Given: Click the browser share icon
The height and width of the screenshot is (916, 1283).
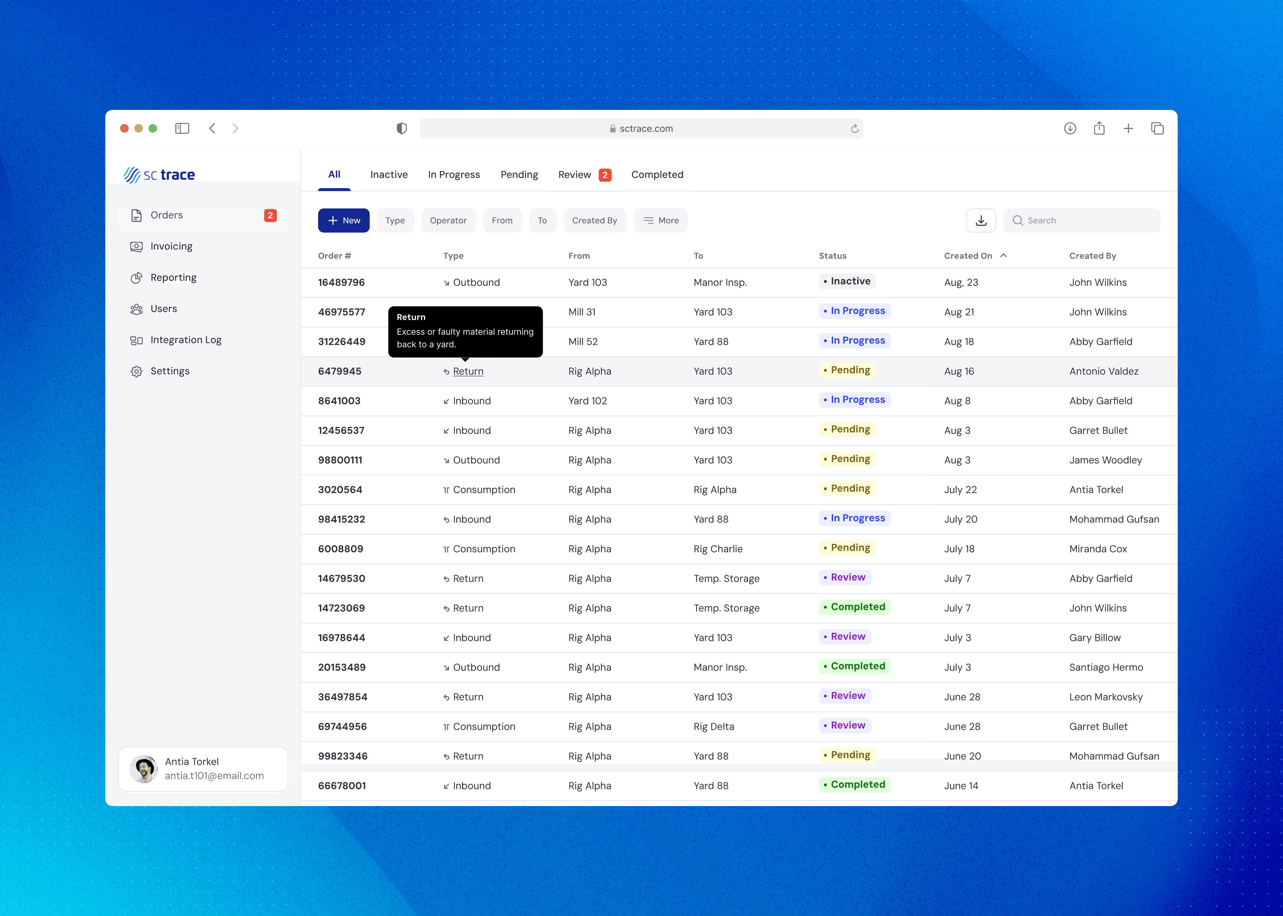Looking at the screenshot, I should (x=1099, y=129).
